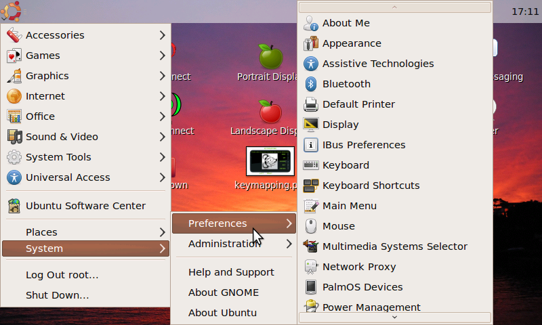Image resolution: width=542 pixels, height=325 pixels.
Task: Click the Office chart icon
Action: (x=14, y=116)
